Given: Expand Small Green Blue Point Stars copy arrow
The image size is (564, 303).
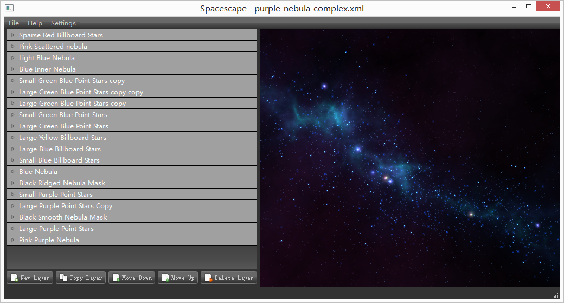Looking at the screenshot, I should point(12,81).
